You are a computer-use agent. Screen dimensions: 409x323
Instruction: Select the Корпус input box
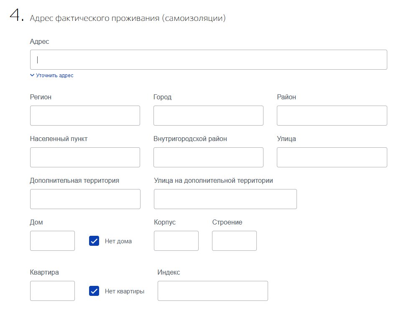[x=176, y=241]
